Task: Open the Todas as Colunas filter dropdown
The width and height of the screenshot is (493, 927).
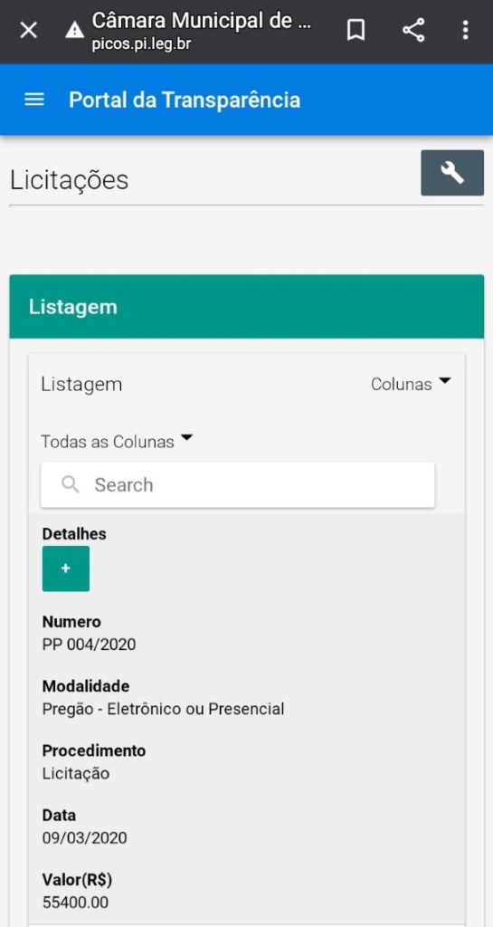Action: (117, 441)
